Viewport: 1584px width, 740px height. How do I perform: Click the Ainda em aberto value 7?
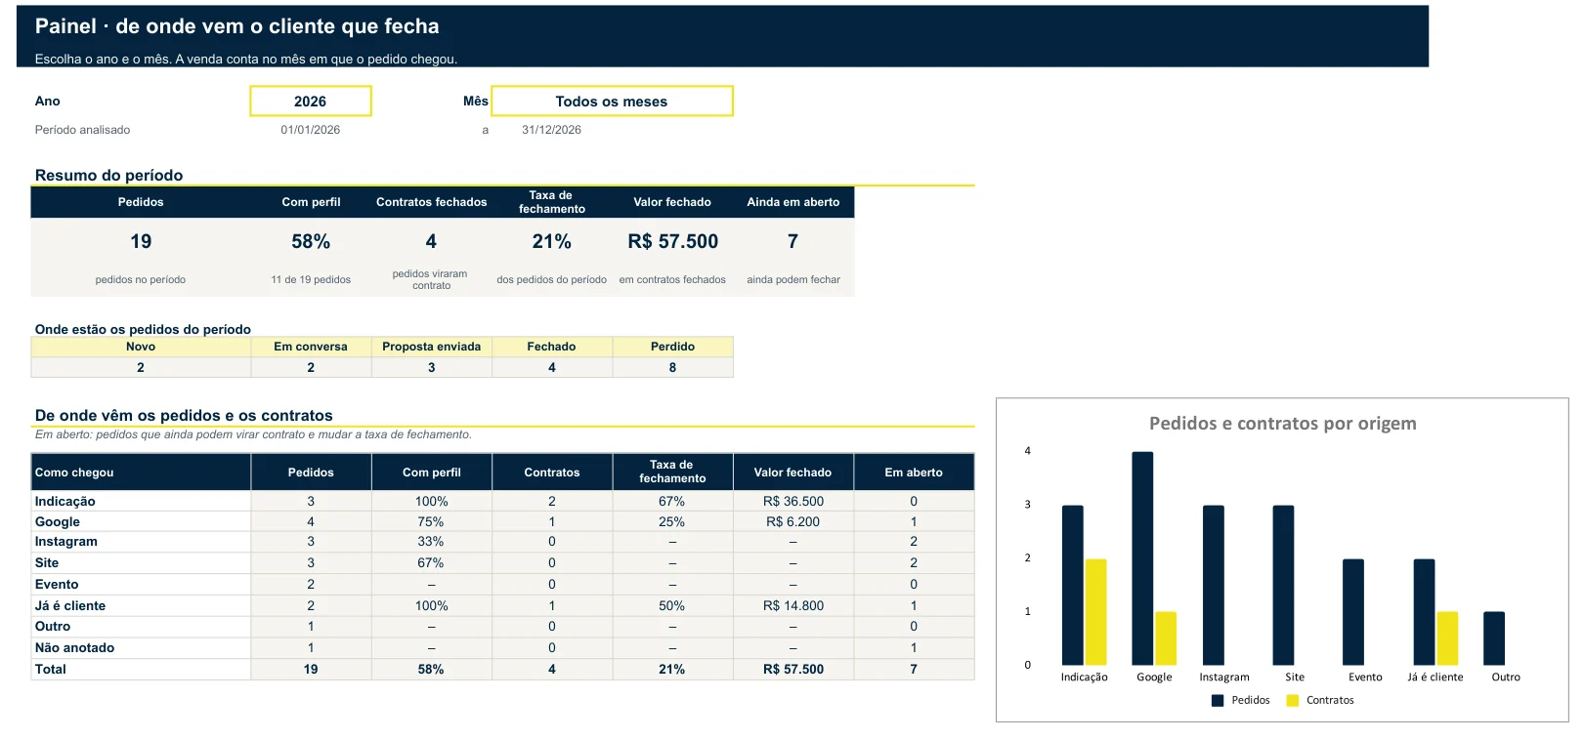pyautogui.click(x=792, y=241)
